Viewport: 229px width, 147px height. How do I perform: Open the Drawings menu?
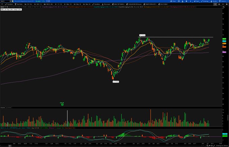coord(205,1)
